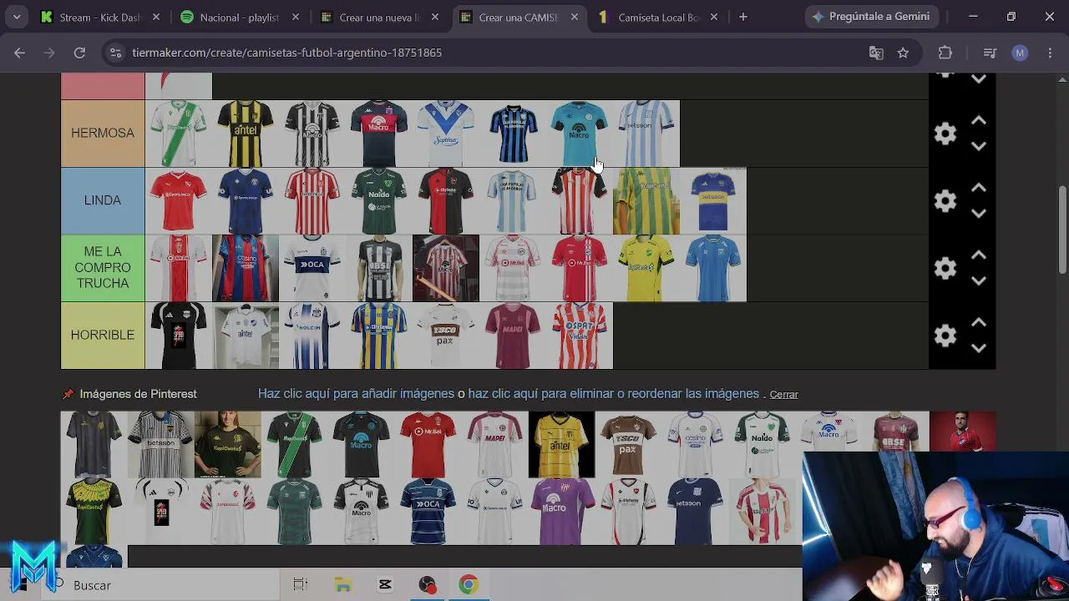The height and width of the screenshot is (601, 1069).
Task: Open File Explorer from taskbar
Action: tap(343, 585)
